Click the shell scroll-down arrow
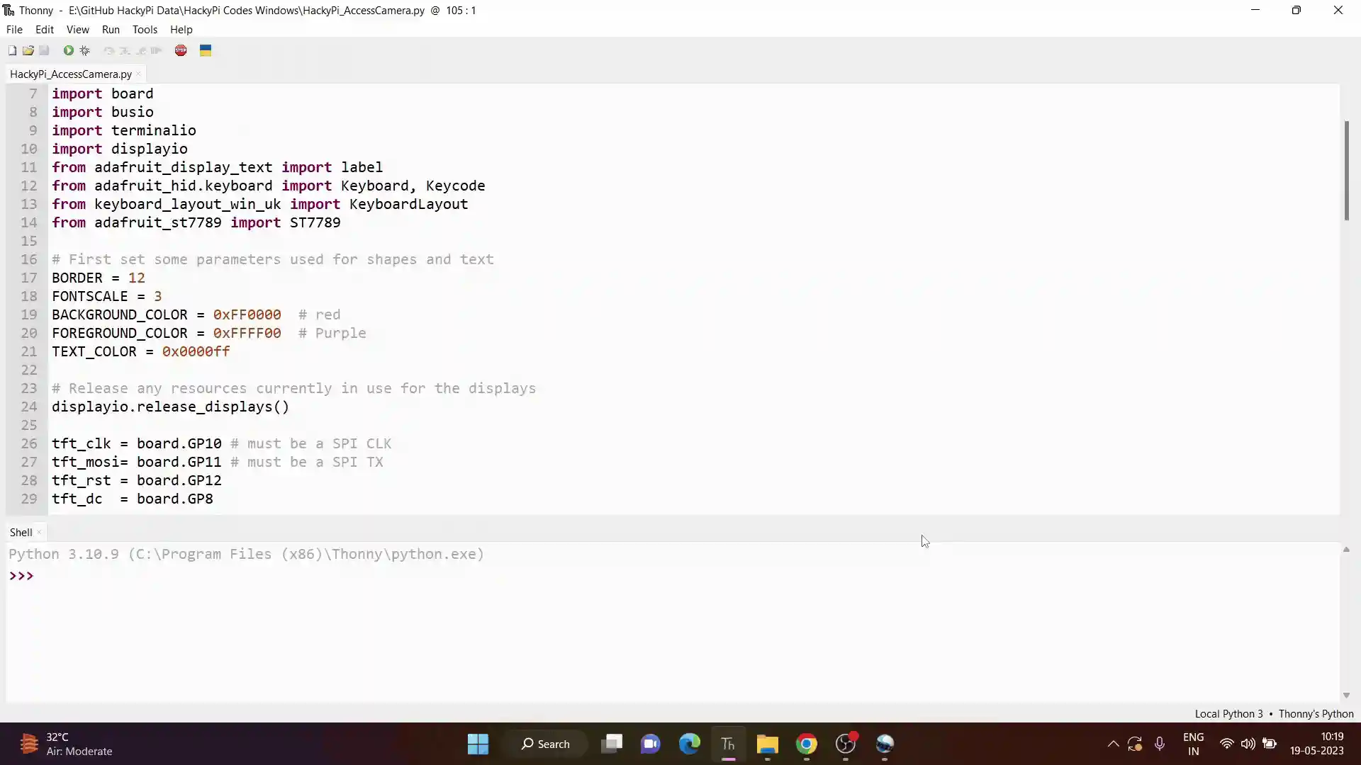 pyautogui.click(x=1346, y=696)
